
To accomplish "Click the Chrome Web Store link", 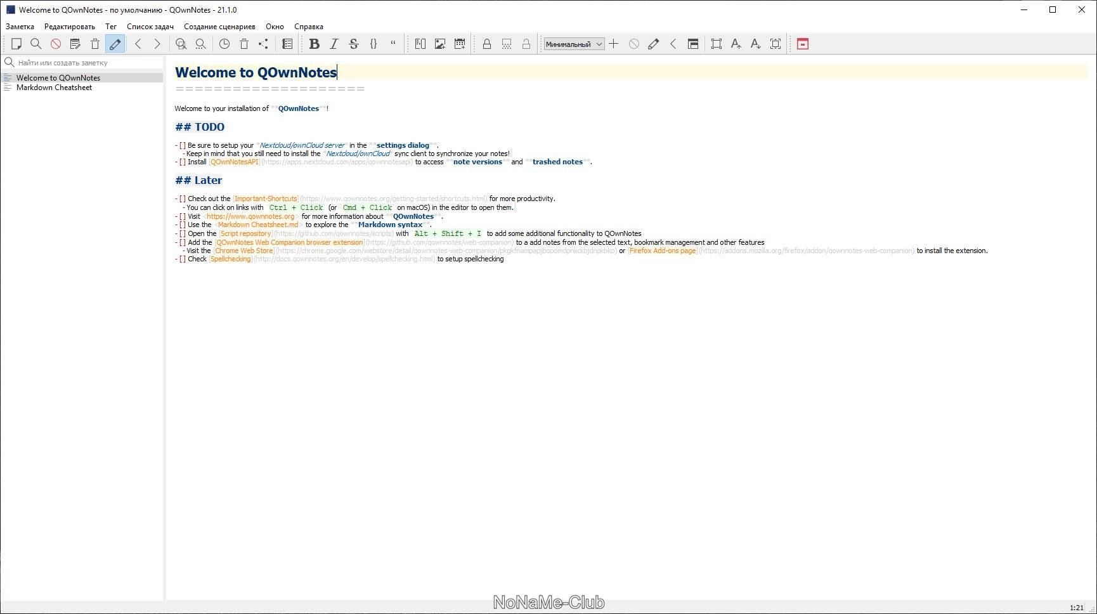I will click(x=244, y=251).
